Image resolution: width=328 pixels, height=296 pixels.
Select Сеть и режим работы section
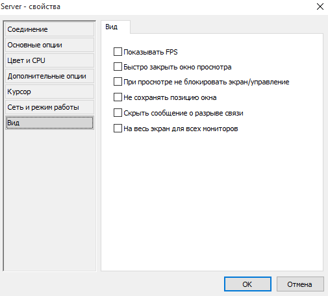pos(49,107)
